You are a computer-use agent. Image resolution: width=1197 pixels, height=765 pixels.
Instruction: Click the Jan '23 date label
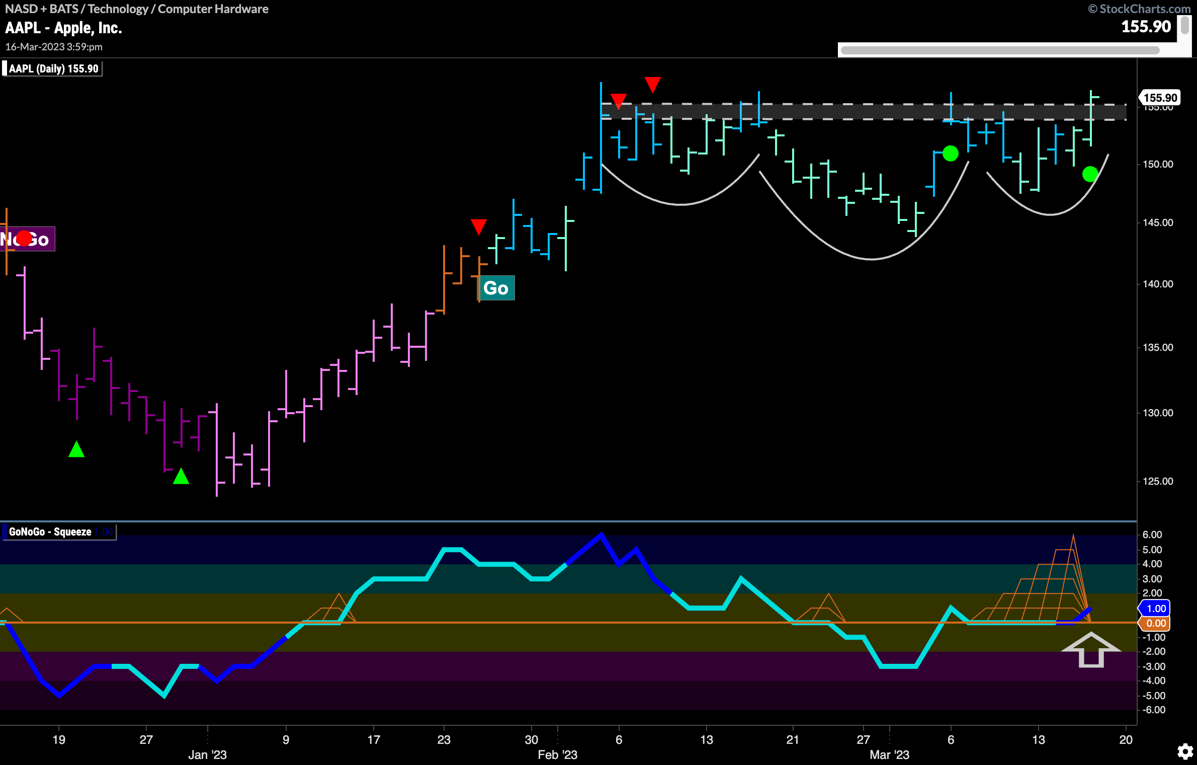pyautogui.click(x=207, y=755)
